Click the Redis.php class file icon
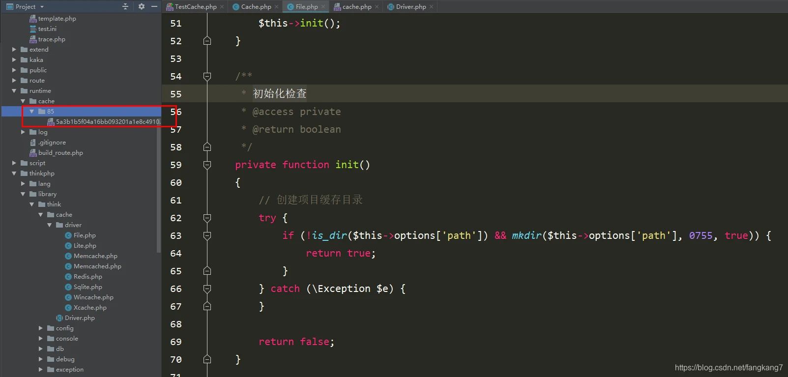The image size is (788, 377). click(x=68, y=277)
